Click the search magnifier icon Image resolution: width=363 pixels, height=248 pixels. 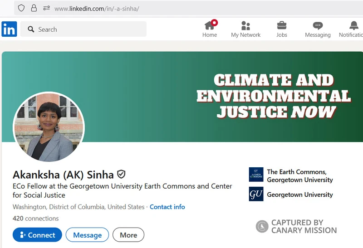[31, 29]
